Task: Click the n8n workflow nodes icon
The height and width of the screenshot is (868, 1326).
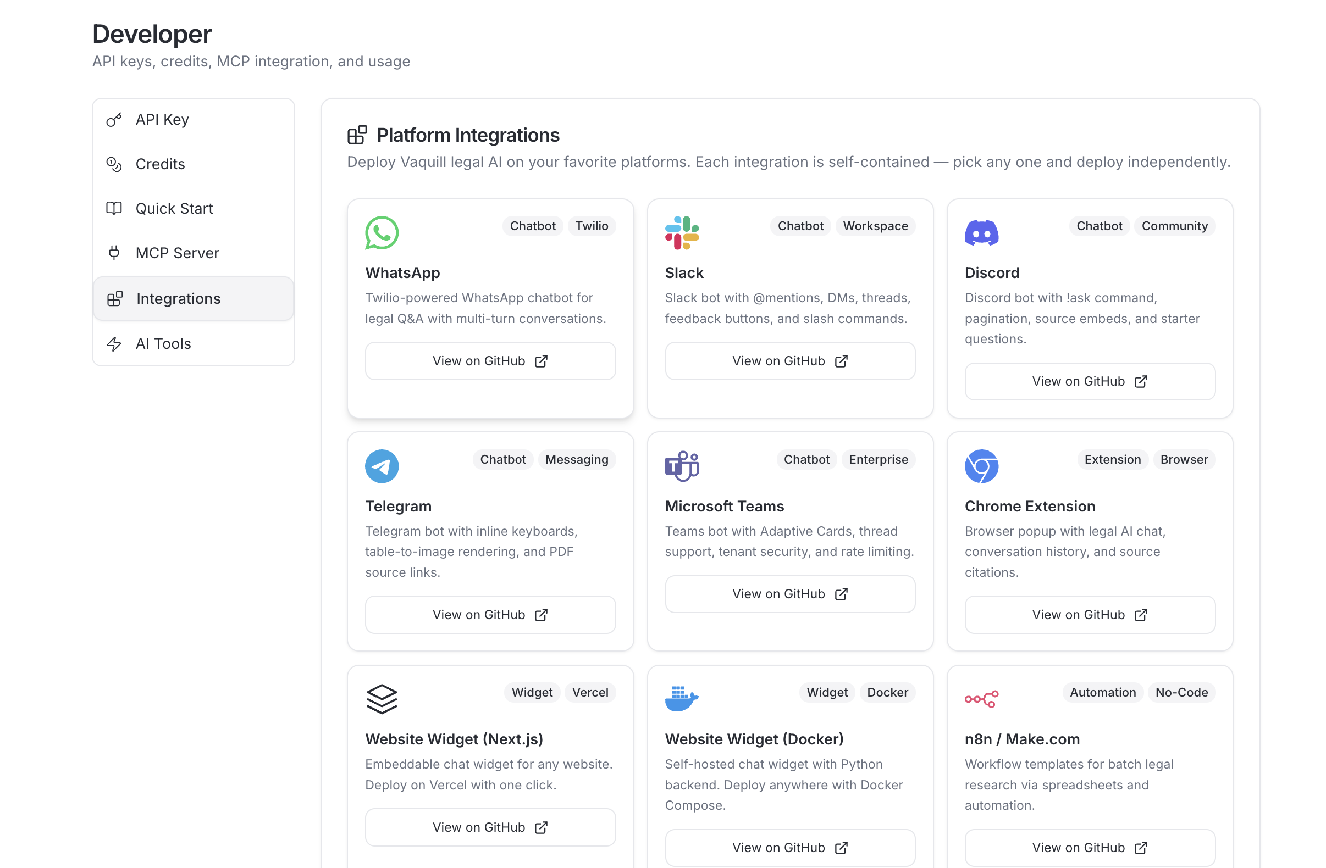Action: click(x=981, y=699)
